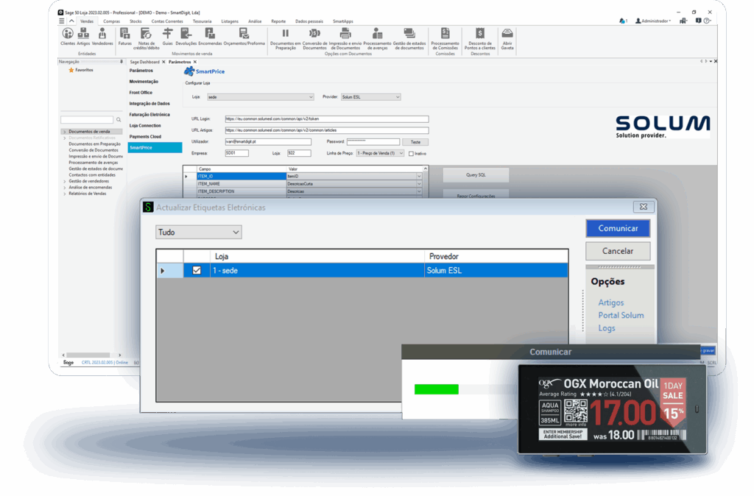Viewport: 754px width, 496px height.
Task: Click the Query SQL button
Action: pyautogui.click(x=476, y=175)
